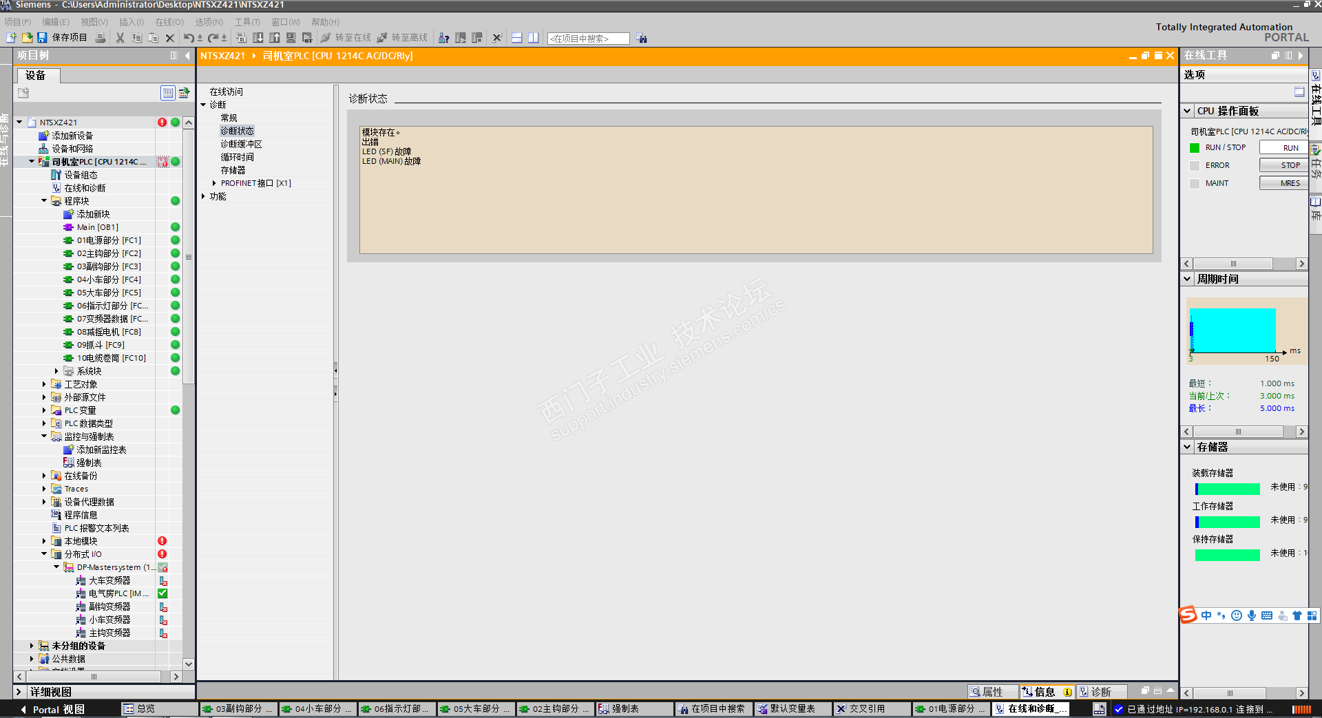Click the Upload from device icon

pyautogui.click(x=275, y=38)
